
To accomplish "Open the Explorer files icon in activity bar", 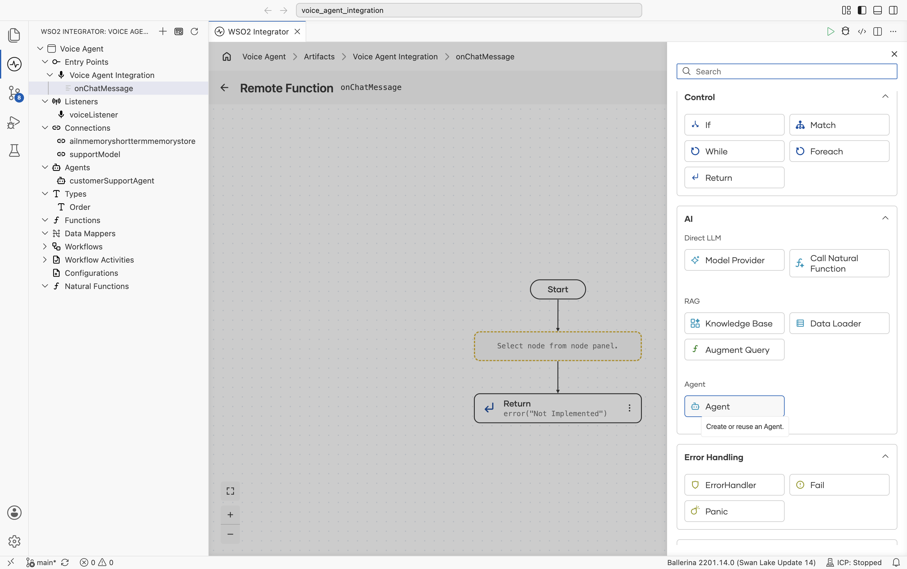I will 14,35.
